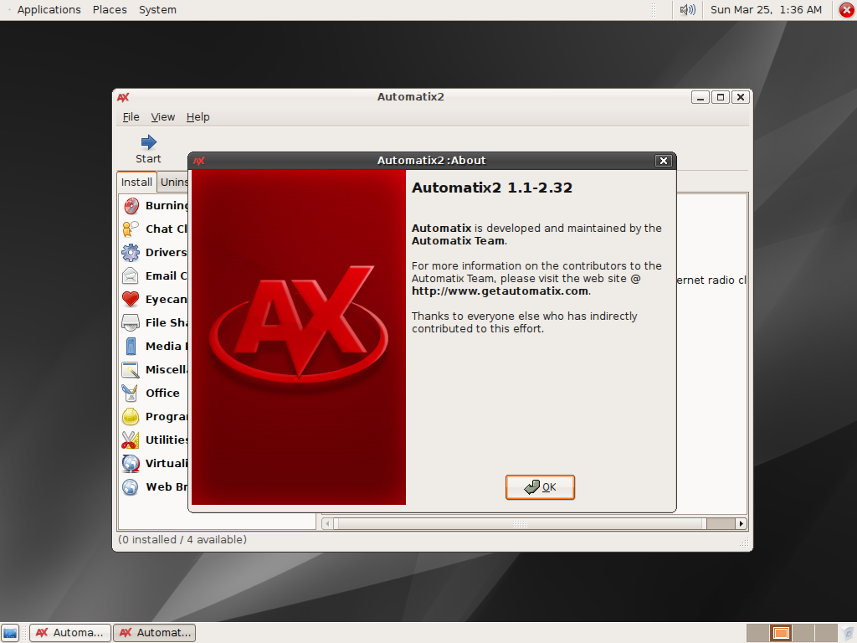This screenshot has height=643, width=857.
Task: Select the File Sharing category icon
Action: pos(131,323)
